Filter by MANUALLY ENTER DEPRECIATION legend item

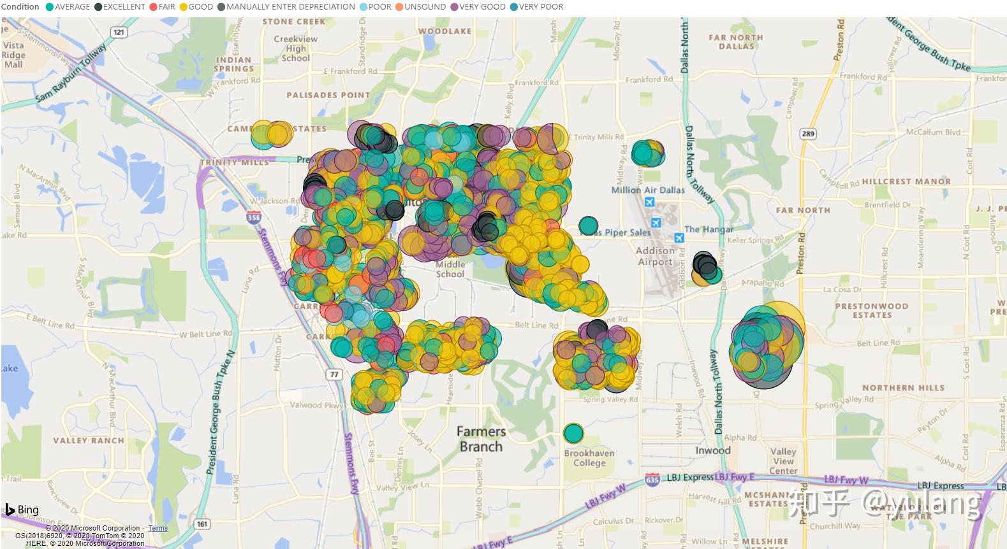coord(286,6)
